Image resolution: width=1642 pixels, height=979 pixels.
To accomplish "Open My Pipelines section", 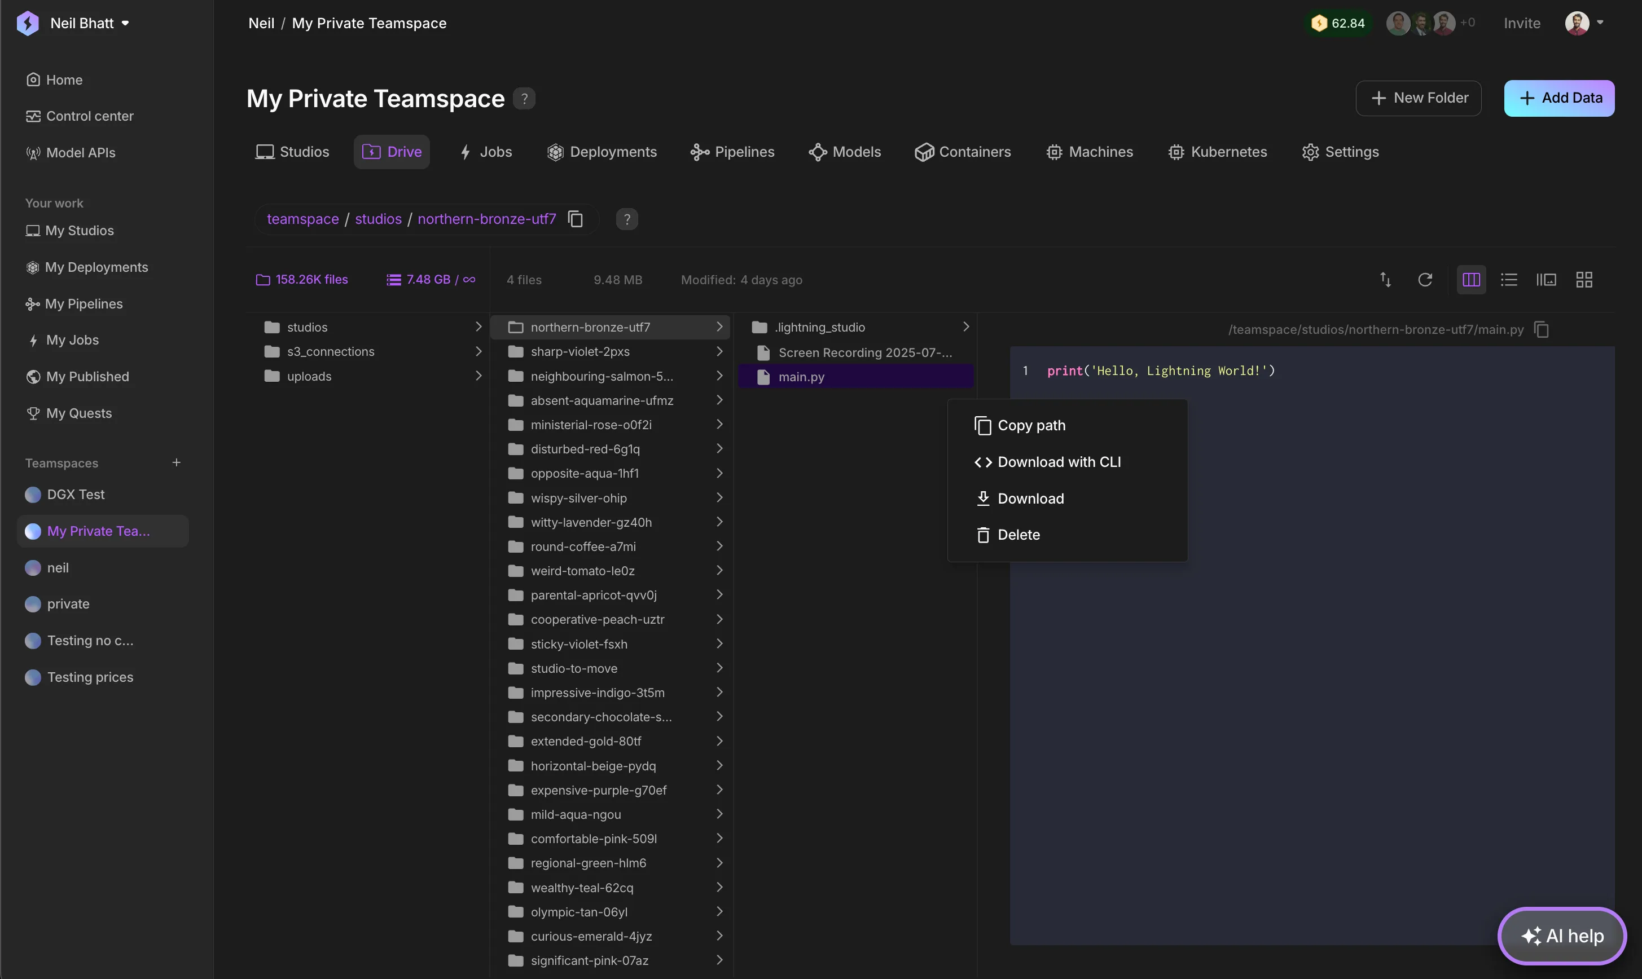I will point(74,304).
